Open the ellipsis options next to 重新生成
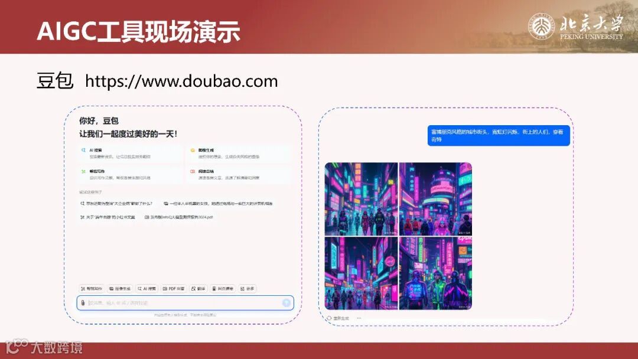The width and height of the screenshot is (638, 359). (x=359, y=318)
